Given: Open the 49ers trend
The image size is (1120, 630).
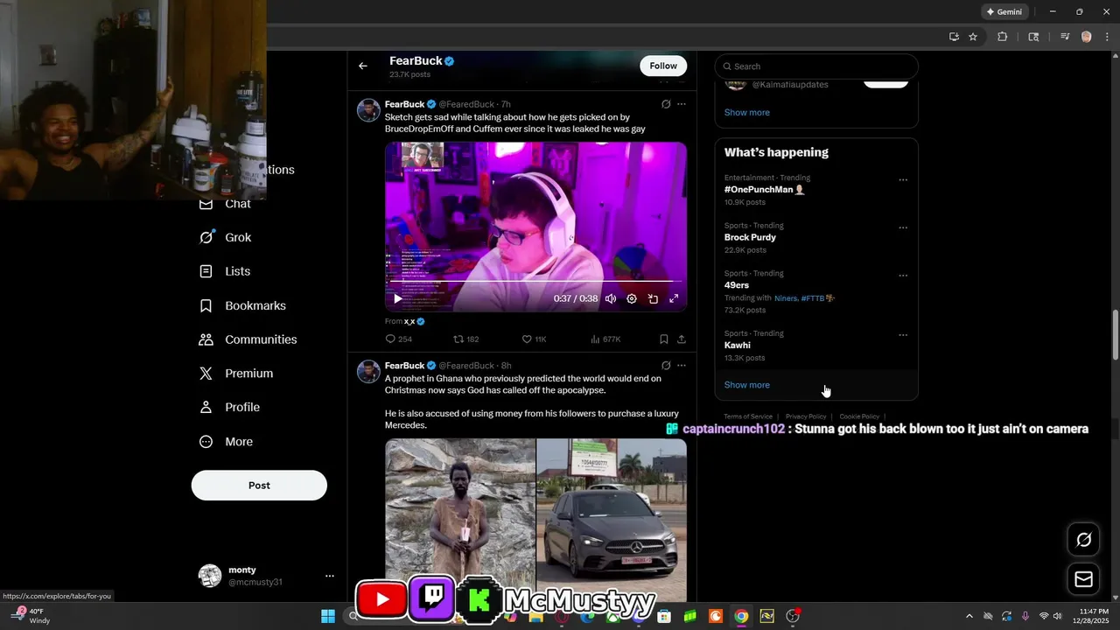Looking at the screenshot, I should [816, 291].
